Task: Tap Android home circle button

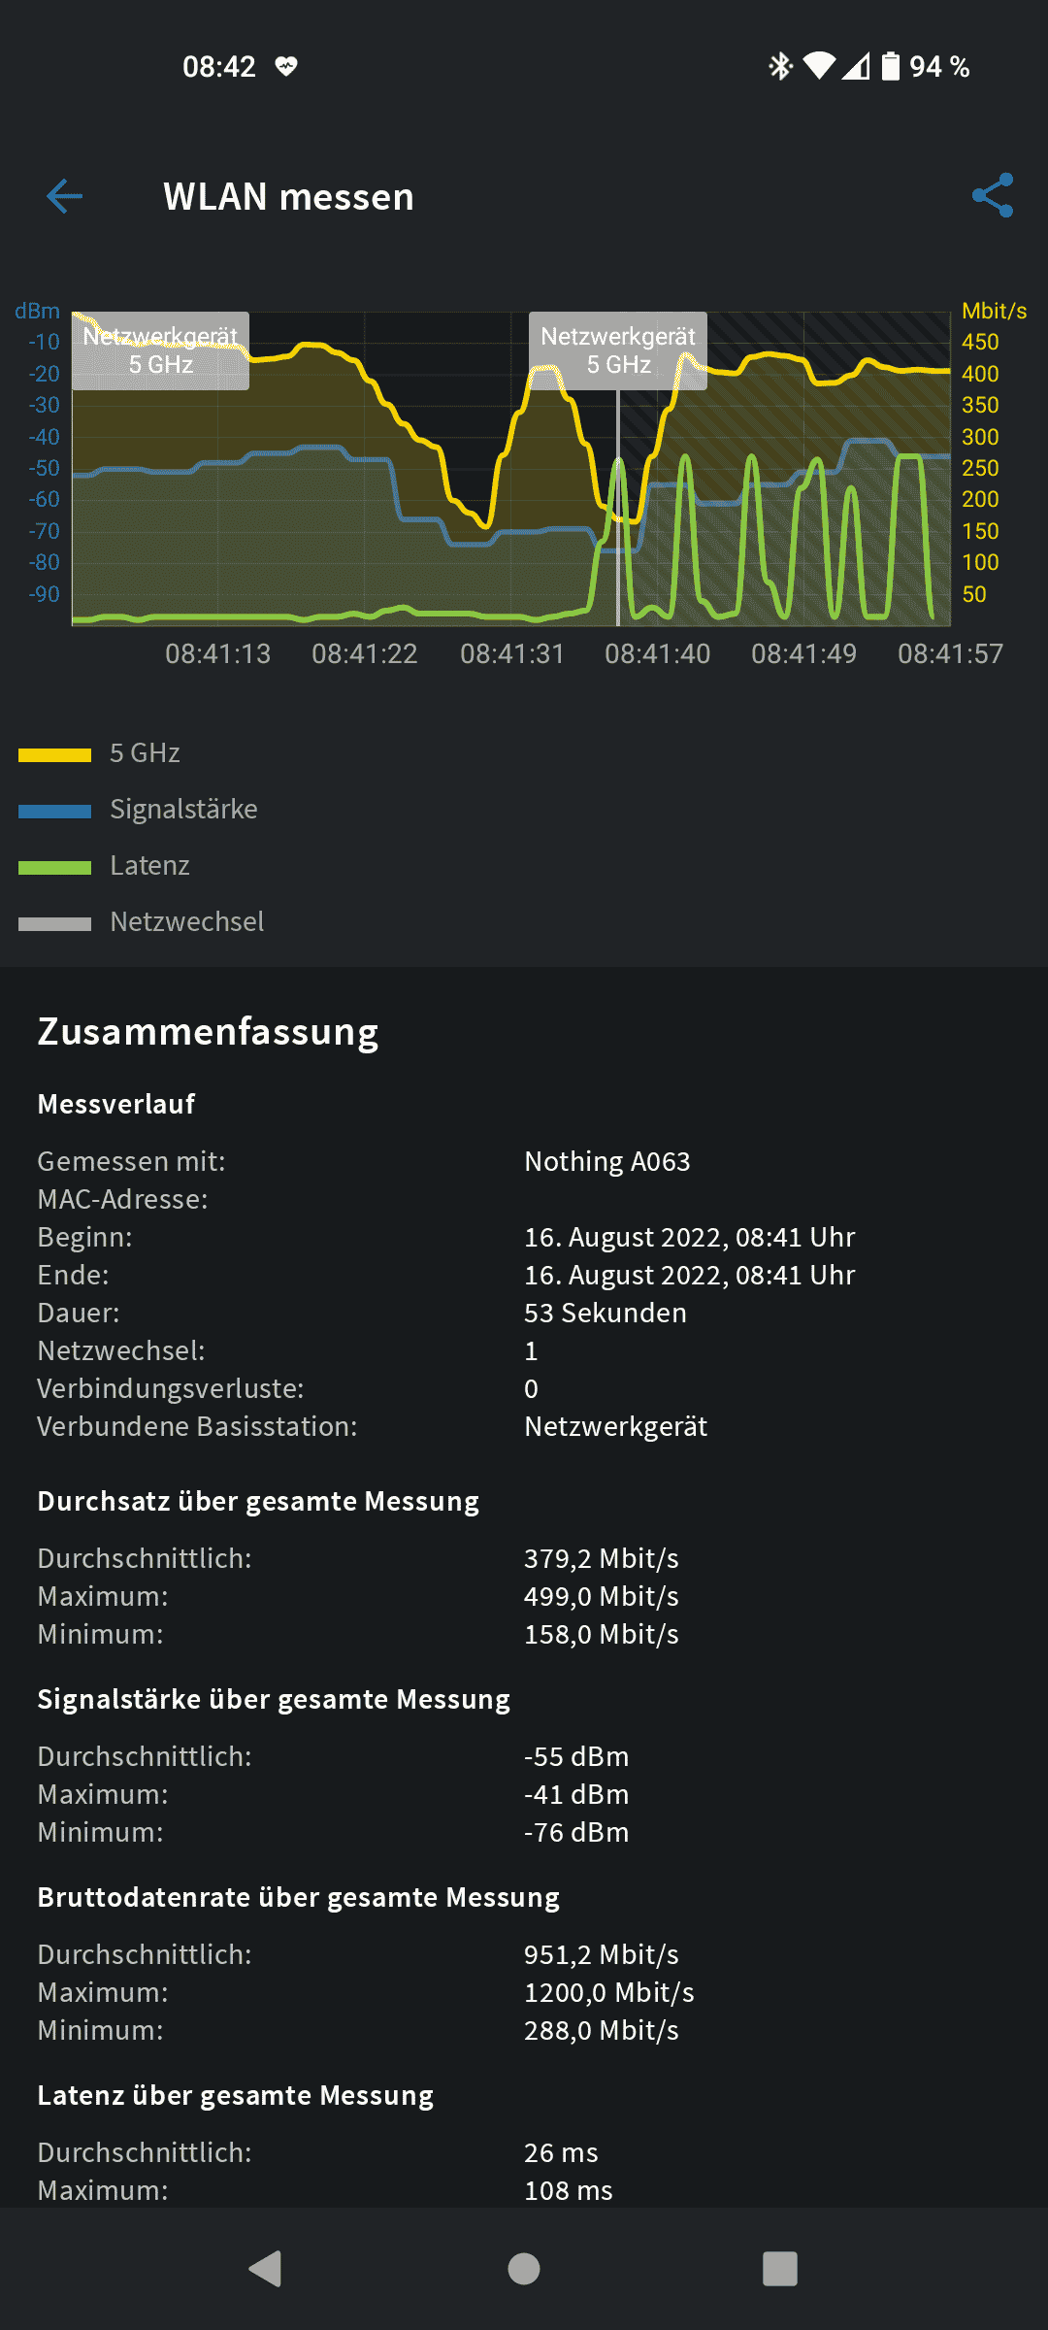Action: point(524,2269)
